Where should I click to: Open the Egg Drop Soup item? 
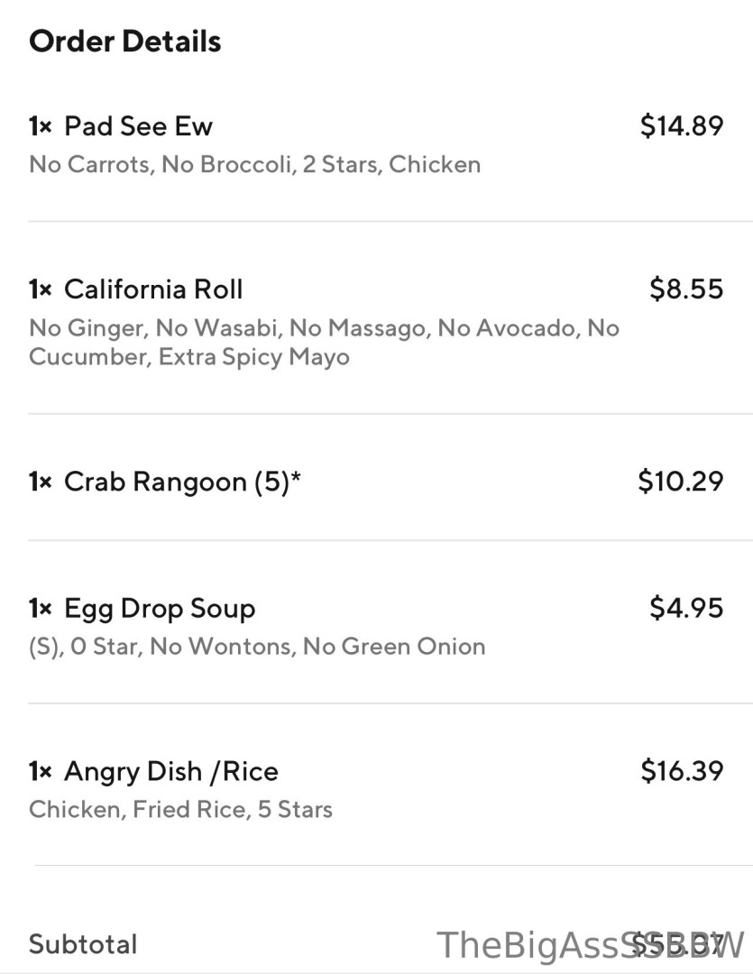point(160,609)
